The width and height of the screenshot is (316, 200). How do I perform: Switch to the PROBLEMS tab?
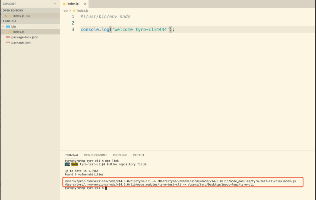(x=120, y=155)
